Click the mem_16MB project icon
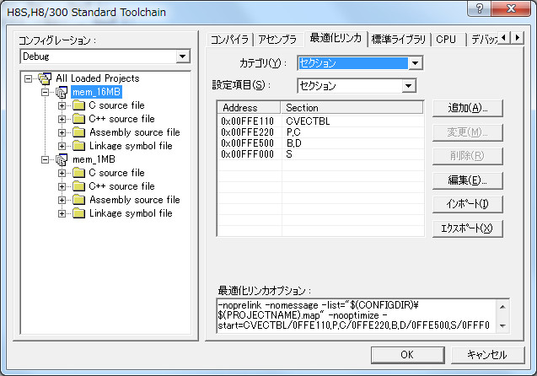Viewport: 537px width, 376px height. 62,92
